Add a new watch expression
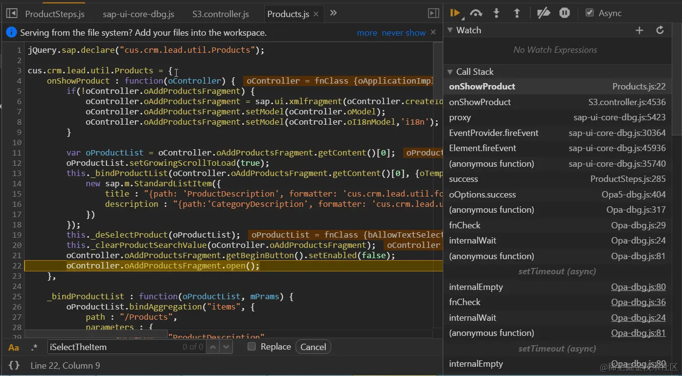682x376 pixels. coord(639,30)
